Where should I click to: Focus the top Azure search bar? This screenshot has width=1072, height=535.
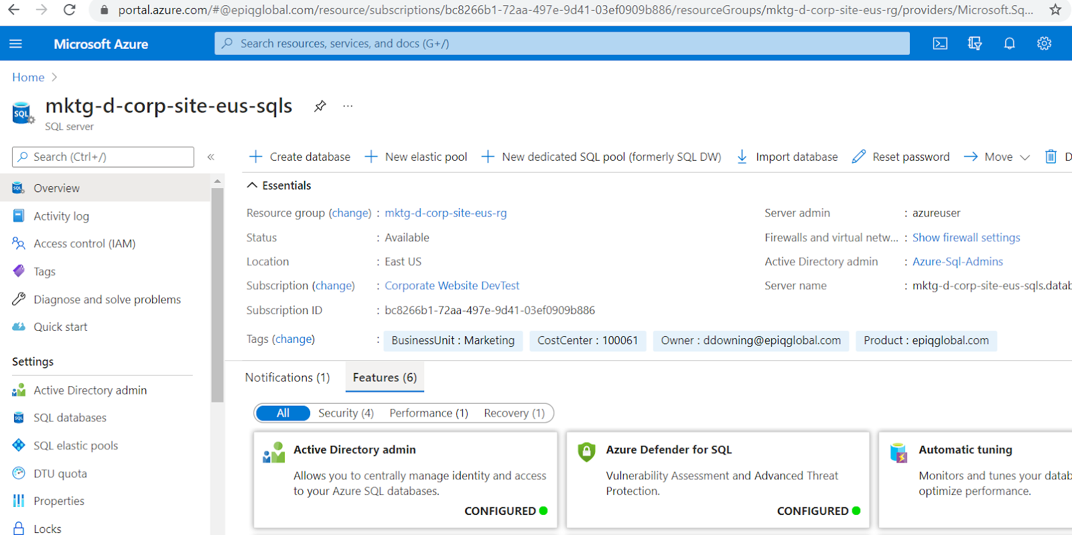pos(562,44)
